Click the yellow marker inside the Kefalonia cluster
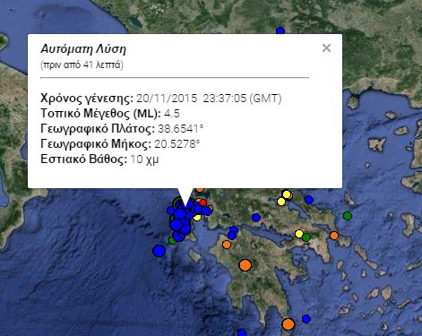Screen dimensions: 422x336 point(197,217)
